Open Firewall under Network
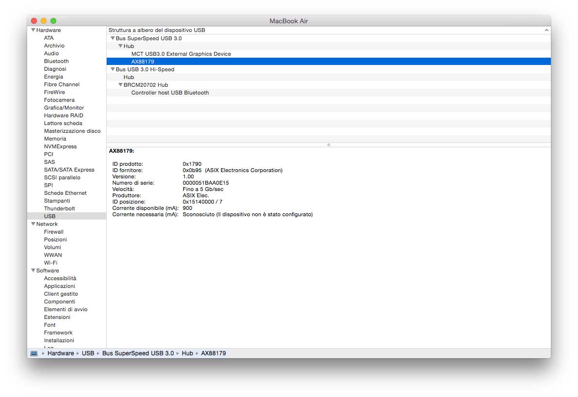This screenshot has height=397, width=578. pyautogui.click(x=54, y=232)
